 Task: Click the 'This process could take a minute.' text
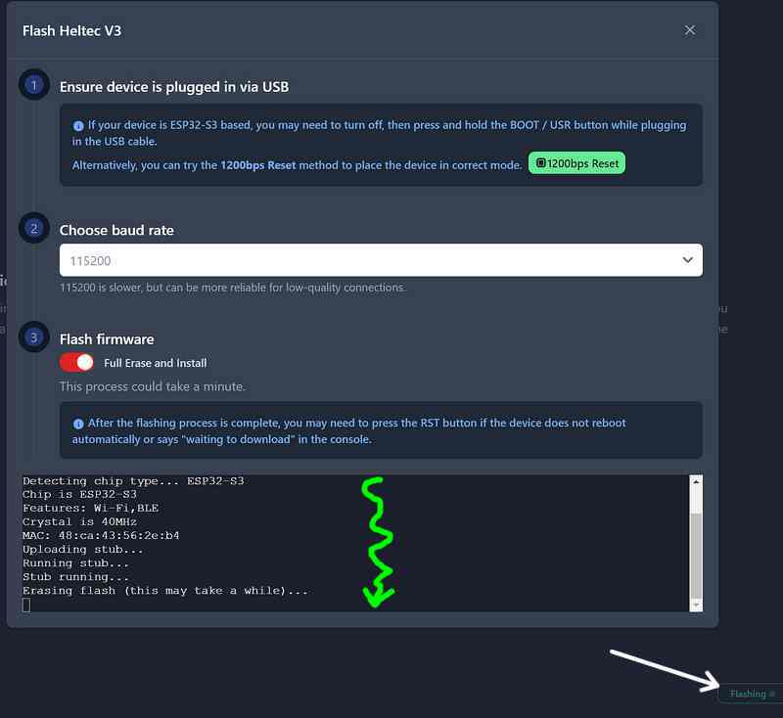(x=153, y=386)
